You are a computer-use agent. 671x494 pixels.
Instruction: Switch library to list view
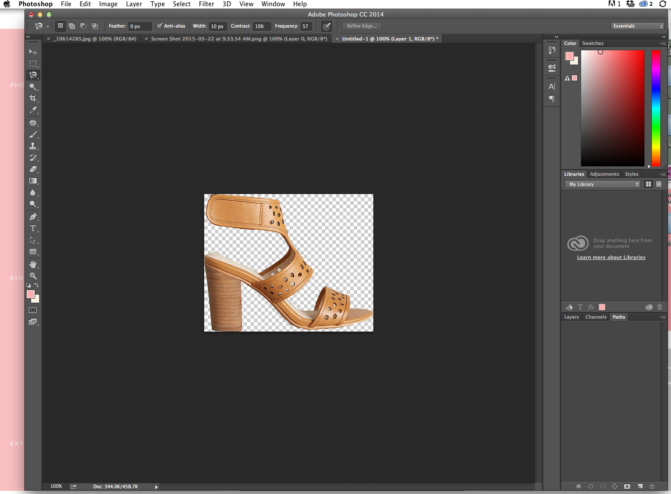pos(659,184)
